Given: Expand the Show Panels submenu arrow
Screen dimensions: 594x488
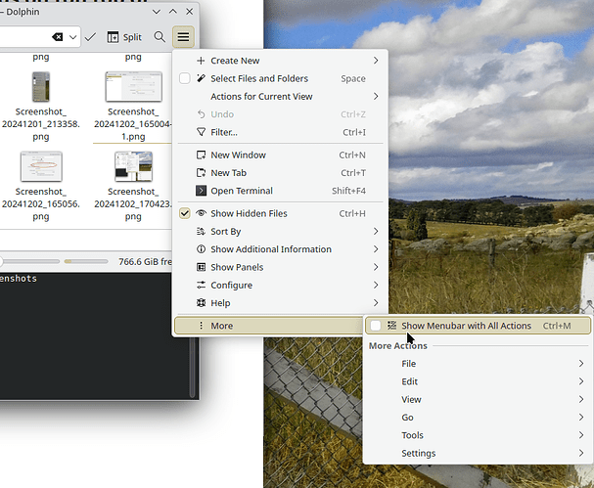Looking at the screenshot, I should [x=376, y=267].
